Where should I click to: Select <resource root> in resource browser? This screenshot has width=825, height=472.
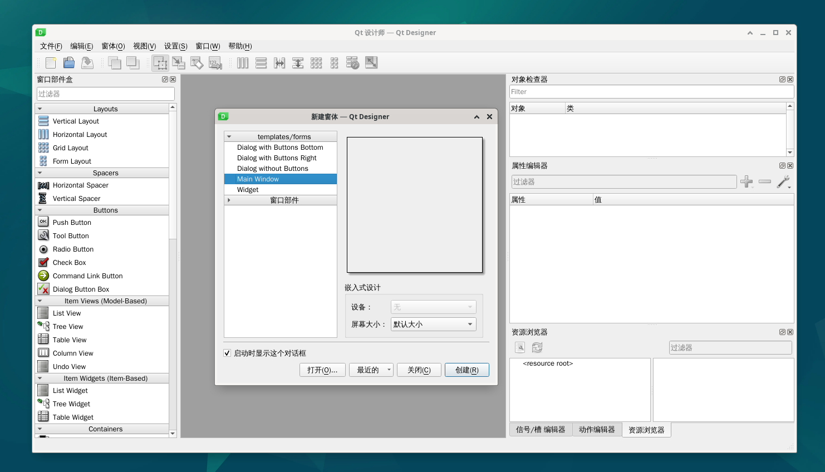[x=548, y=363]
